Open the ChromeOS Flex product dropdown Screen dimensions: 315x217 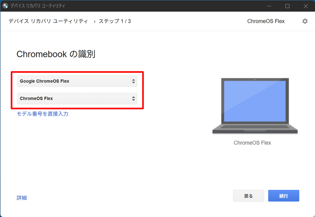(x=77, y=98)
